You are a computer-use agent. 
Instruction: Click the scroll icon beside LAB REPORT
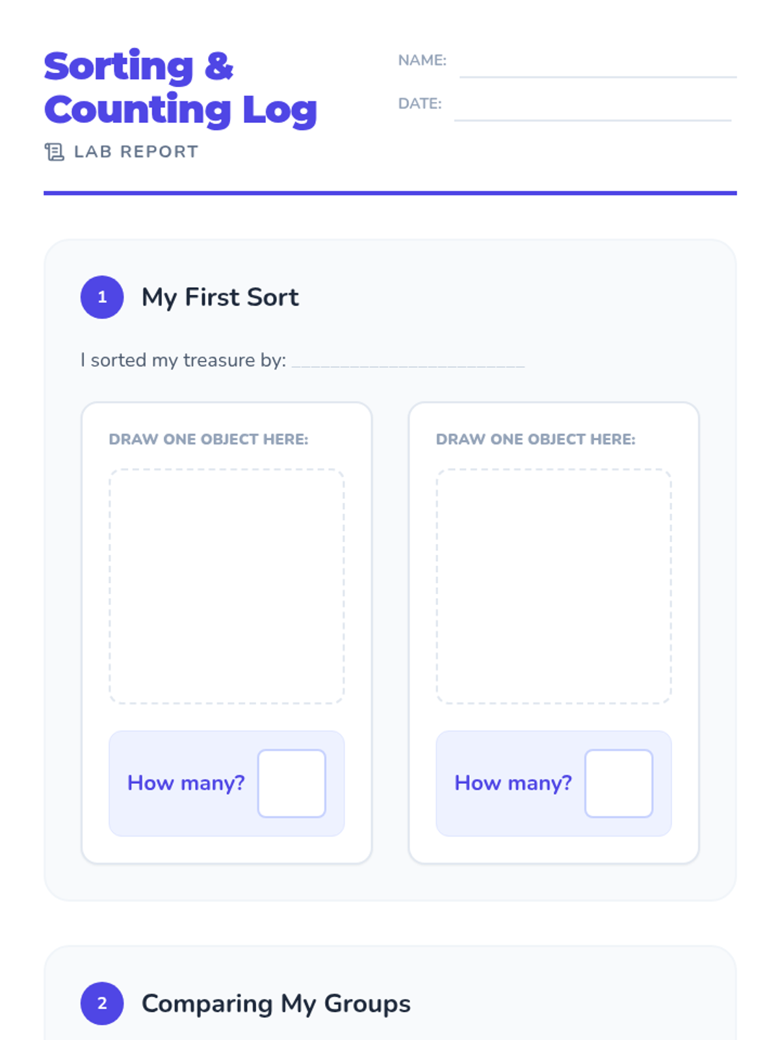(55, 152)
